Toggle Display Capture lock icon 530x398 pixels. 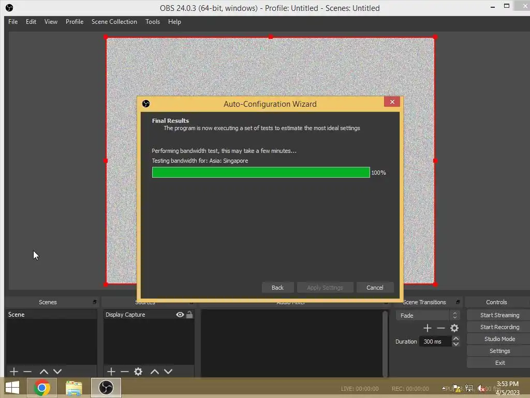pos(189,315)
